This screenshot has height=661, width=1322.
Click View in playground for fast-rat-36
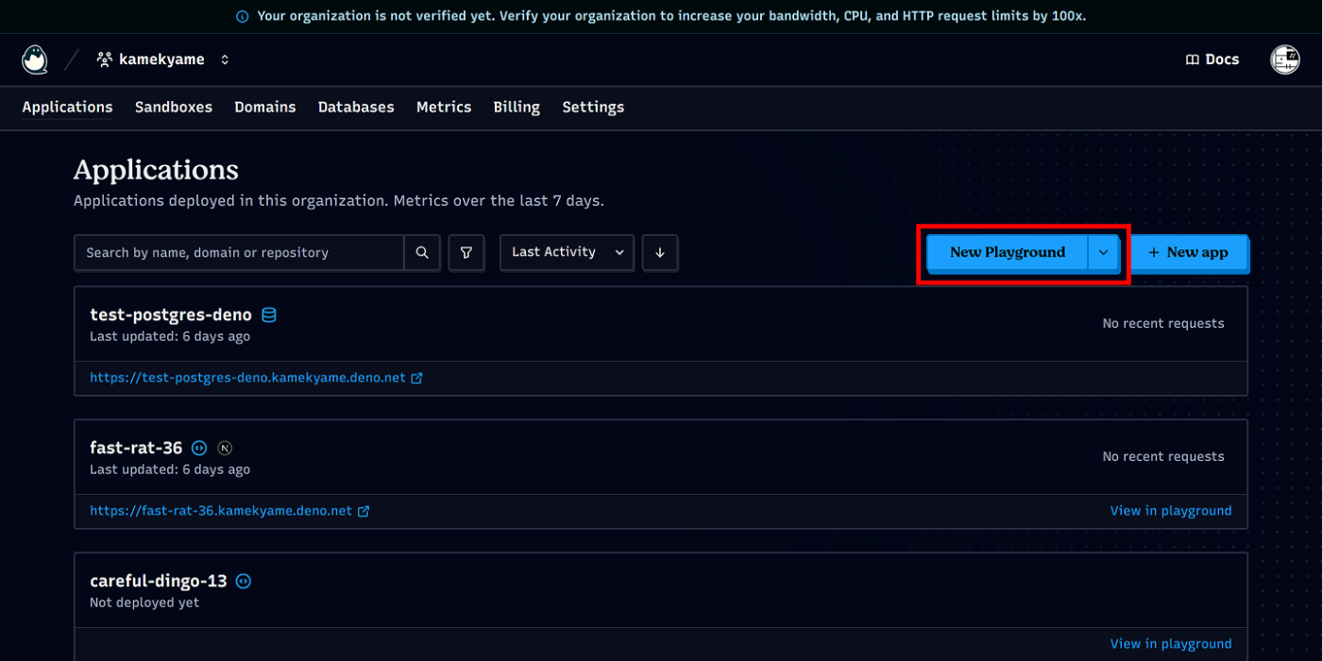(x=1171, y=511)
